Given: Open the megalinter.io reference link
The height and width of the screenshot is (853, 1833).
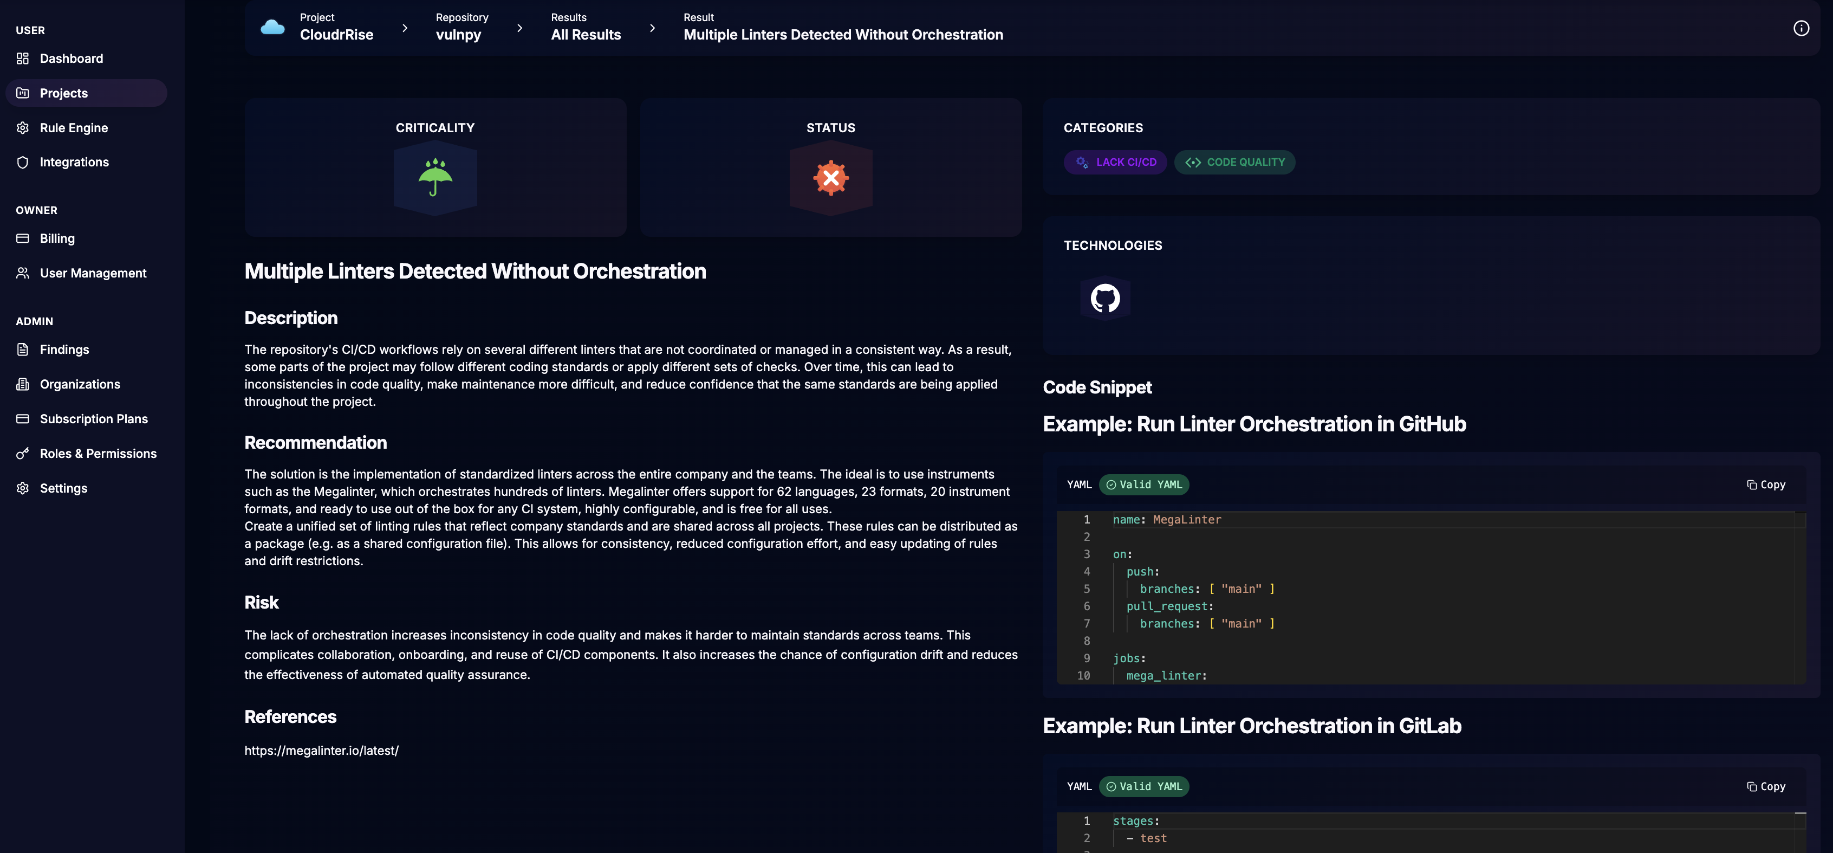Looking at the screenshot, I should point(321,749).
